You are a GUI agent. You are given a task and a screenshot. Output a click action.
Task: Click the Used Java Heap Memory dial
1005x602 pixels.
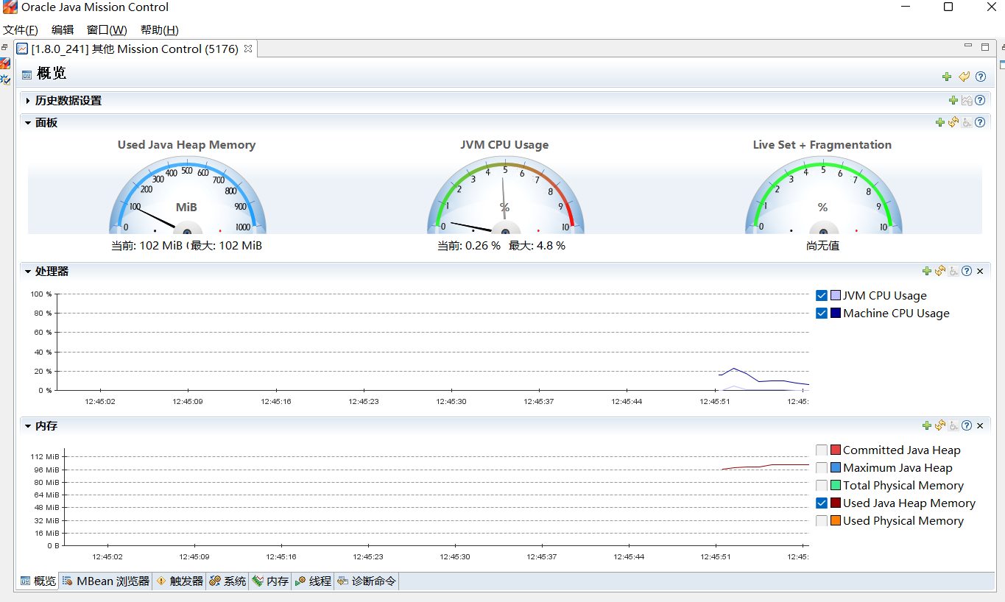pos(187,196)
